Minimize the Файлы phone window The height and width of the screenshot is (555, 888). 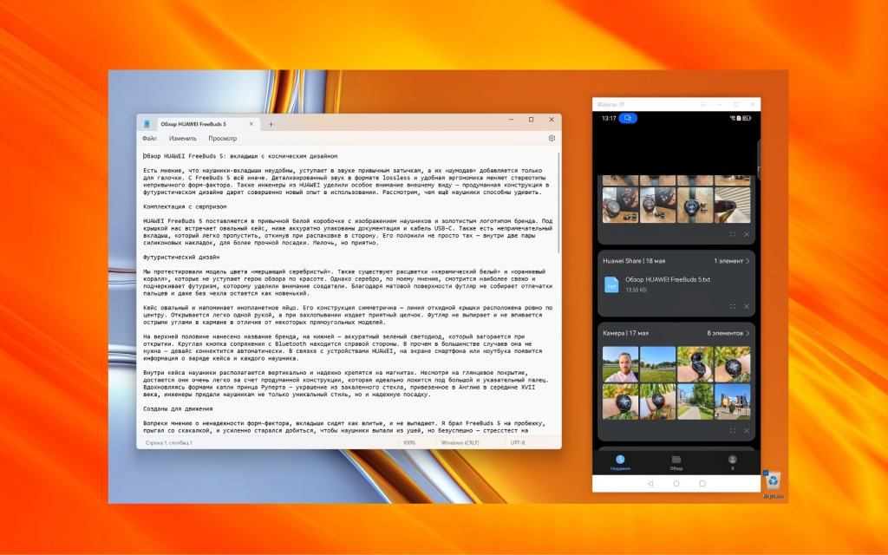719,104
